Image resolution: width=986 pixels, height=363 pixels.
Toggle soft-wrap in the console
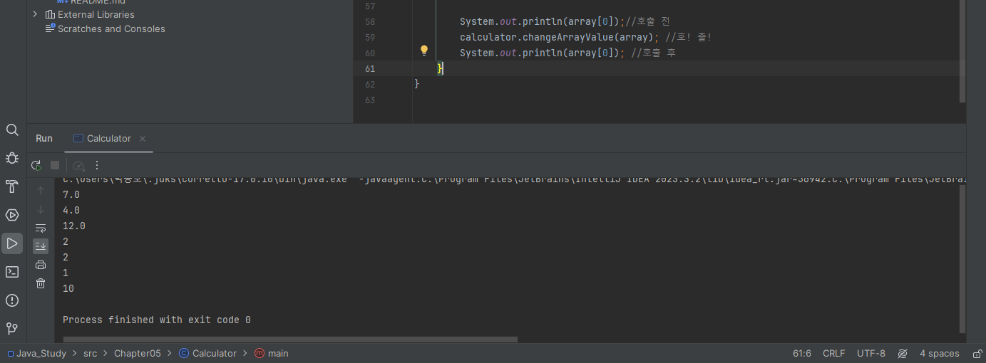[41, 228]
